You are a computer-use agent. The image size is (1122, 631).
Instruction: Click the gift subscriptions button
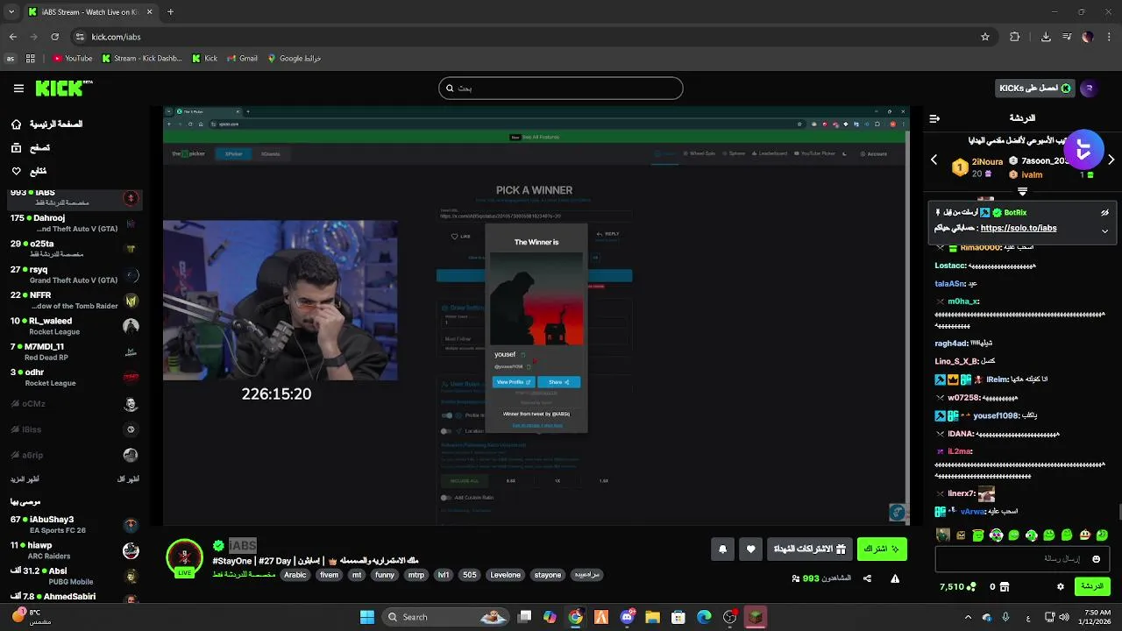[810, 549]
